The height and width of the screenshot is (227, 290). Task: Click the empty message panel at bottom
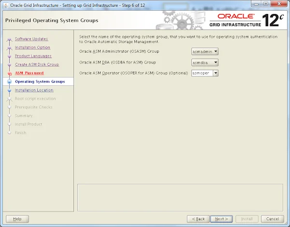pyautogui.click(x=180, y=197)
